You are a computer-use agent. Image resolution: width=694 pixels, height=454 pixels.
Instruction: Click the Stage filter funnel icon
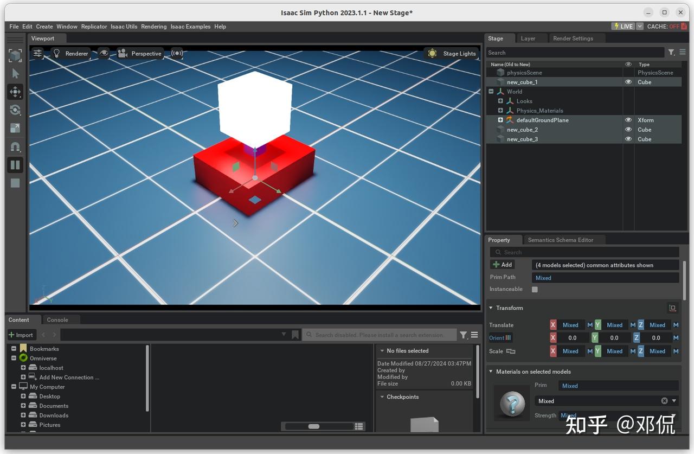671,53
